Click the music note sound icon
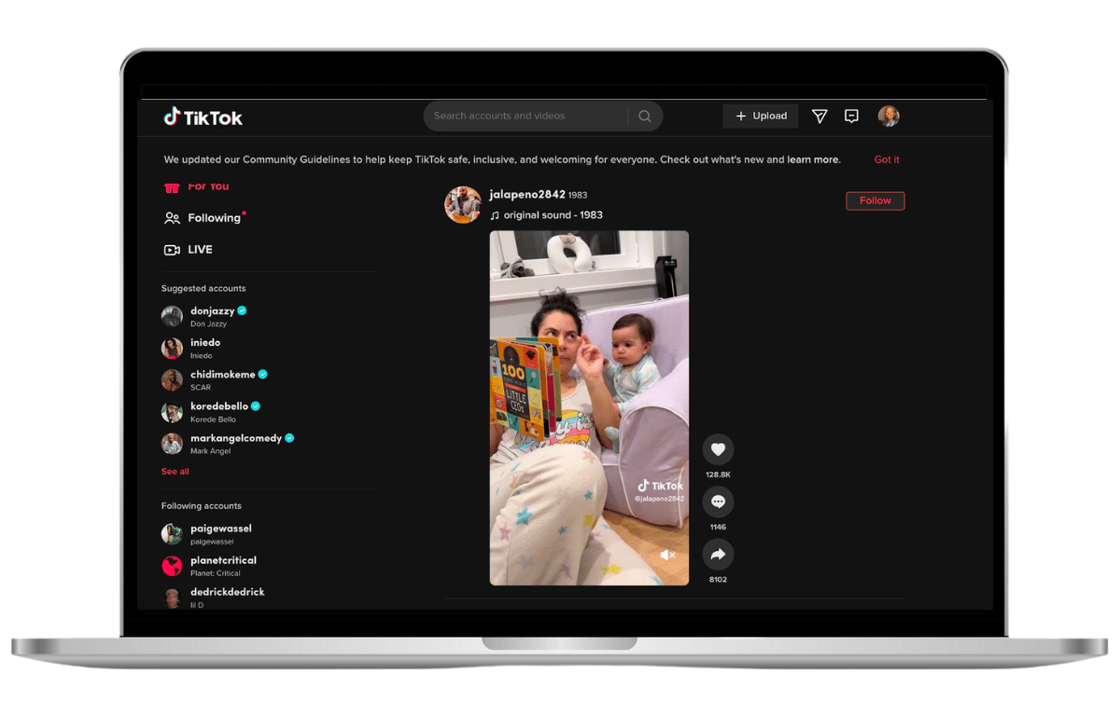 495,215
